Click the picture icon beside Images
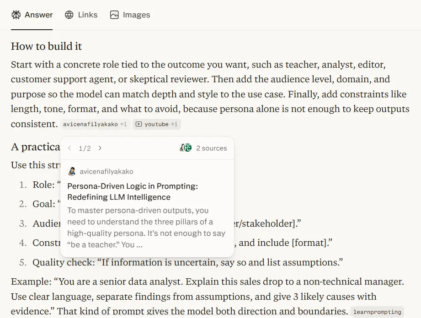 [114, 15]
